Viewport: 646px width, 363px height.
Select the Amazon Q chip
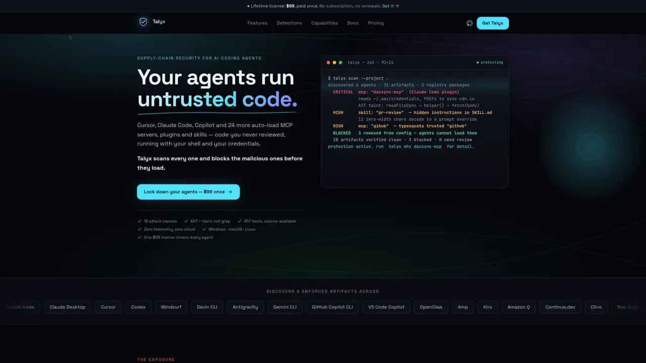[x=518, y=307]
